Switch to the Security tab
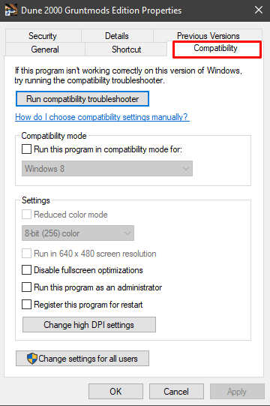Image resolution: width=270 pixels, height=406 pixels. [43, 36]
